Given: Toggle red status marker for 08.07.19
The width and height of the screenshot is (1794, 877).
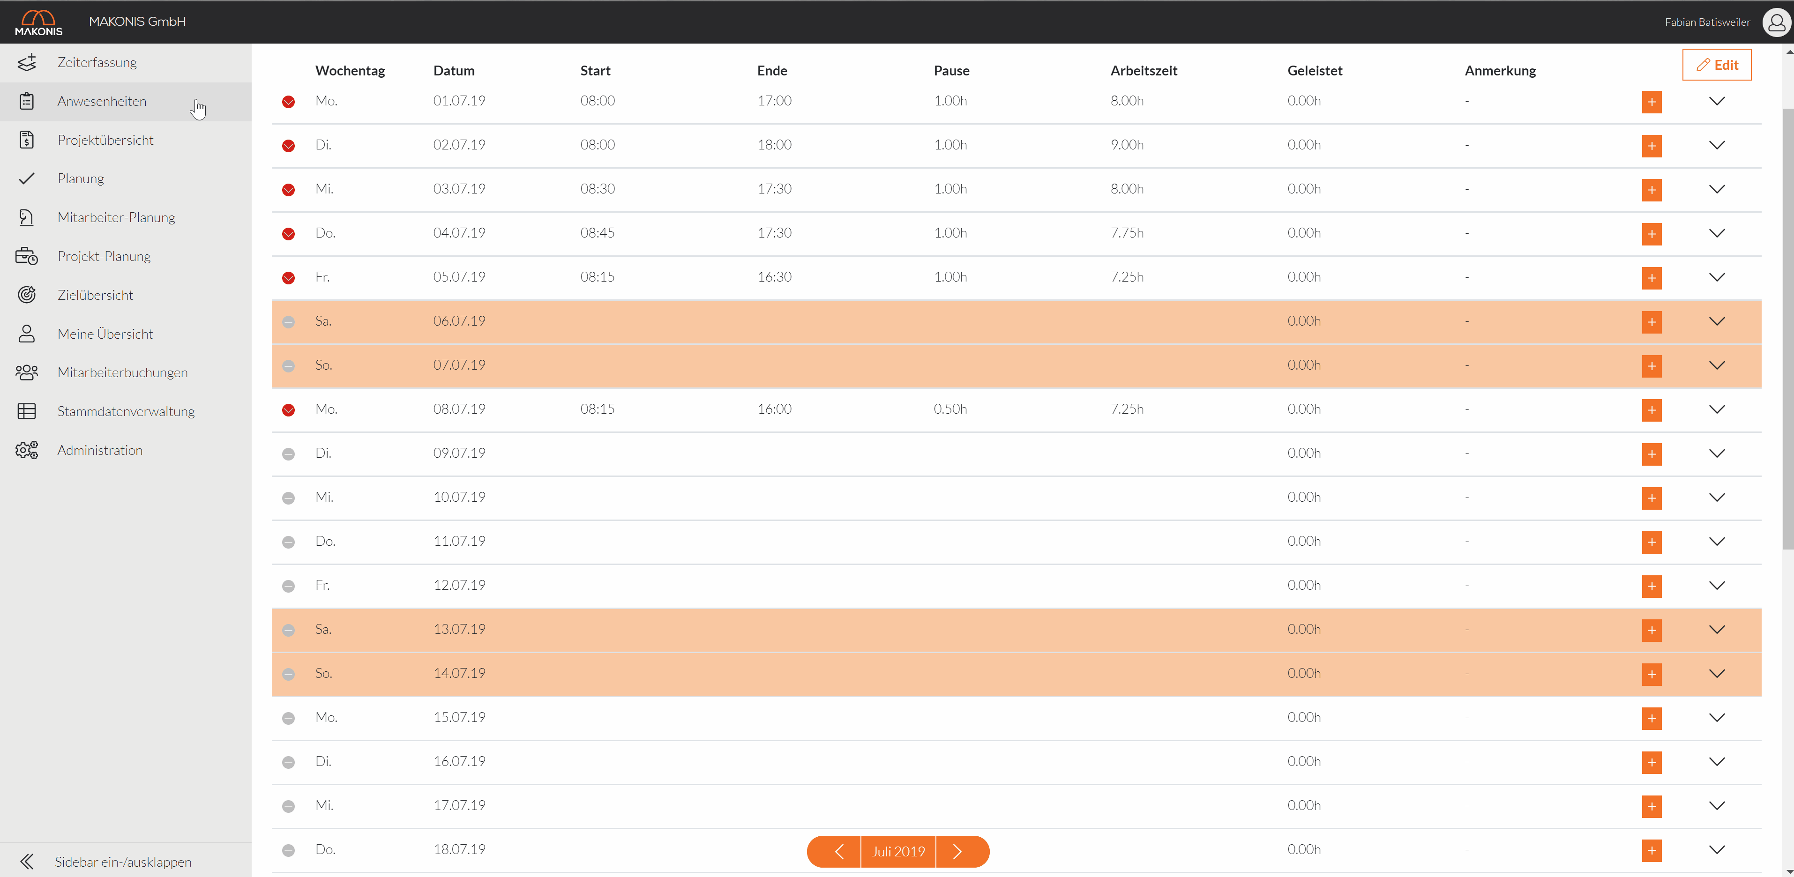Looking at the screenshot, I should coord(288,410).
